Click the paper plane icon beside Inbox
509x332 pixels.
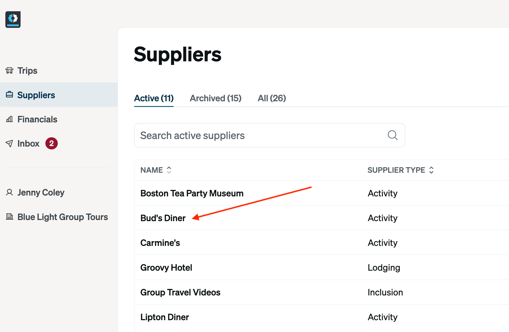pos(9,143)
